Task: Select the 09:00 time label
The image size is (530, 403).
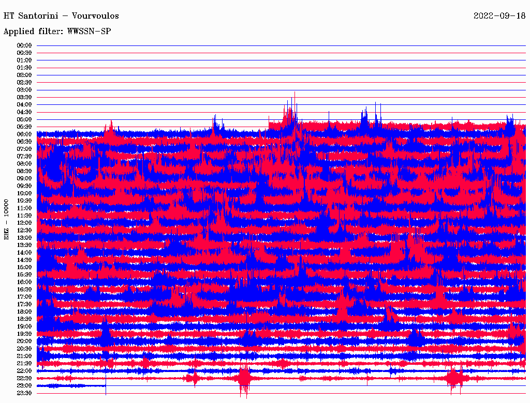Action: click(x=24, y=179)
